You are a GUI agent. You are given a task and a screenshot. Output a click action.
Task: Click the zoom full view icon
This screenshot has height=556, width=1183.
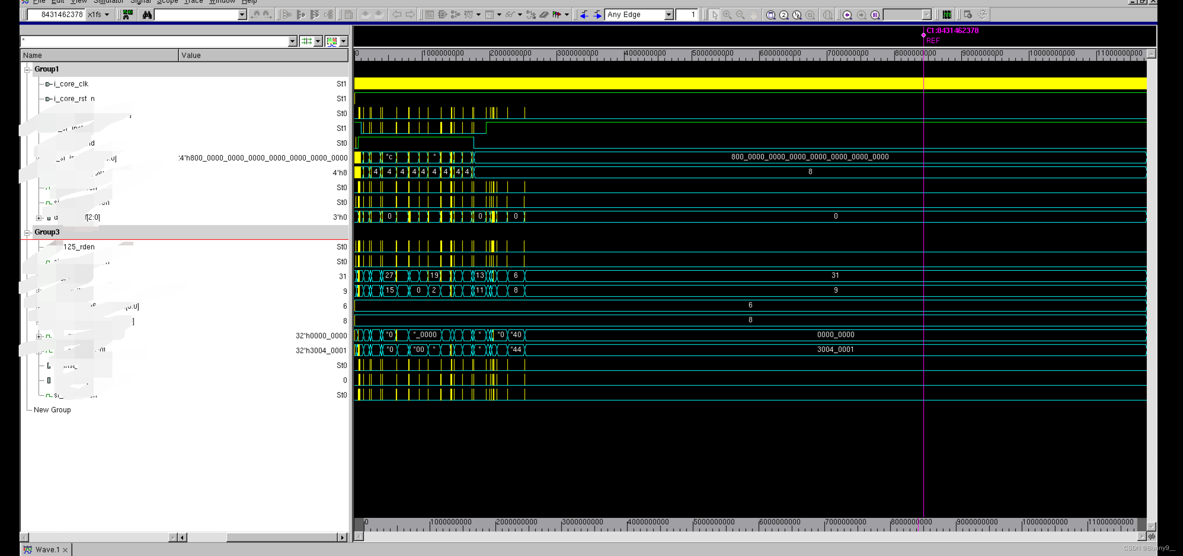click(771, 15)
